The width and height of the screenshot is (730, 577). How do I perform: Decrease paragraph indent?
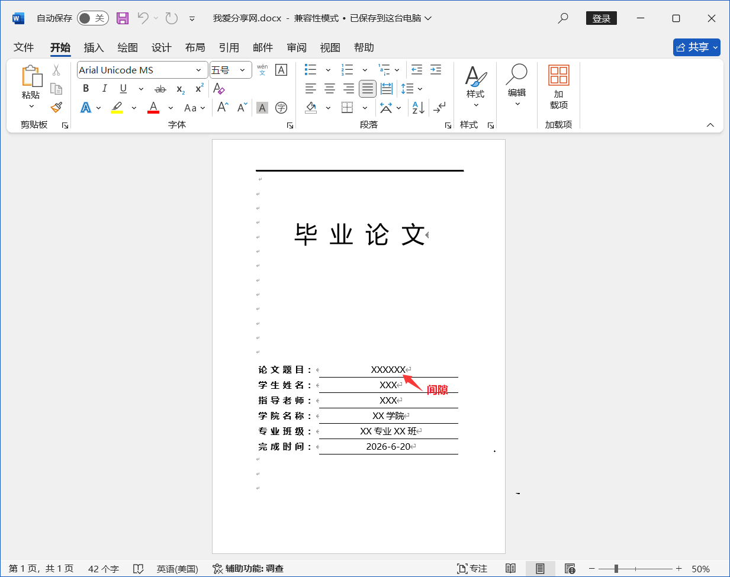417,70
